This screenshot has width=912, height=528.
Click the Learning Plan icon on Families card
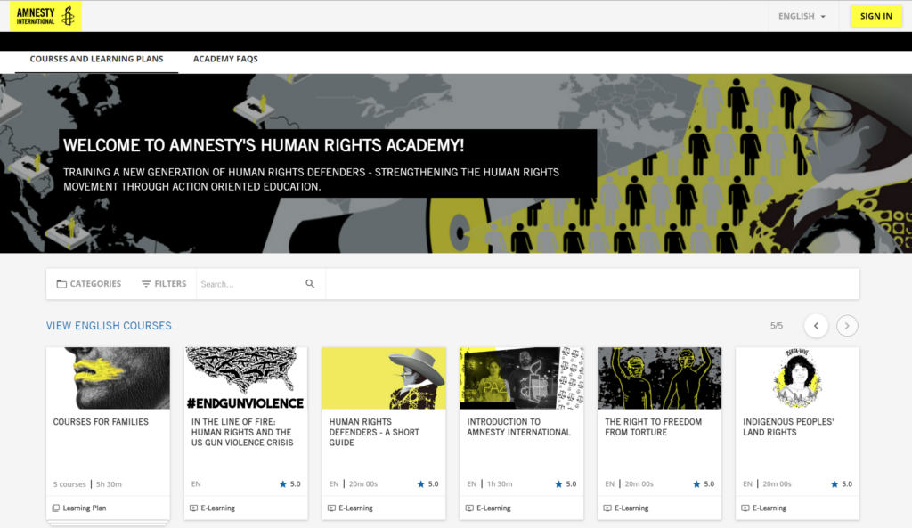pos(56,508)
